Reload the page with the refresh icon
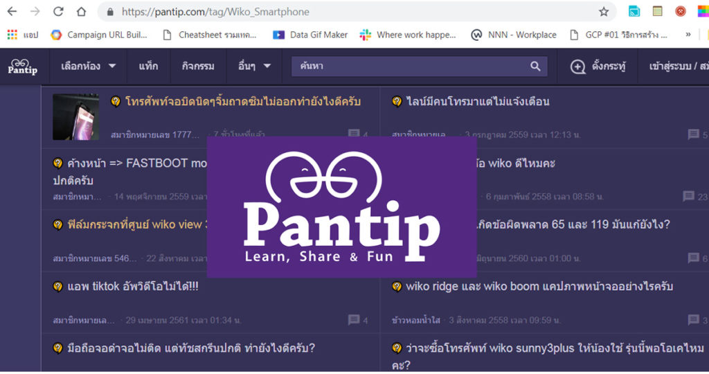709x374 pixels. [58, 12]
